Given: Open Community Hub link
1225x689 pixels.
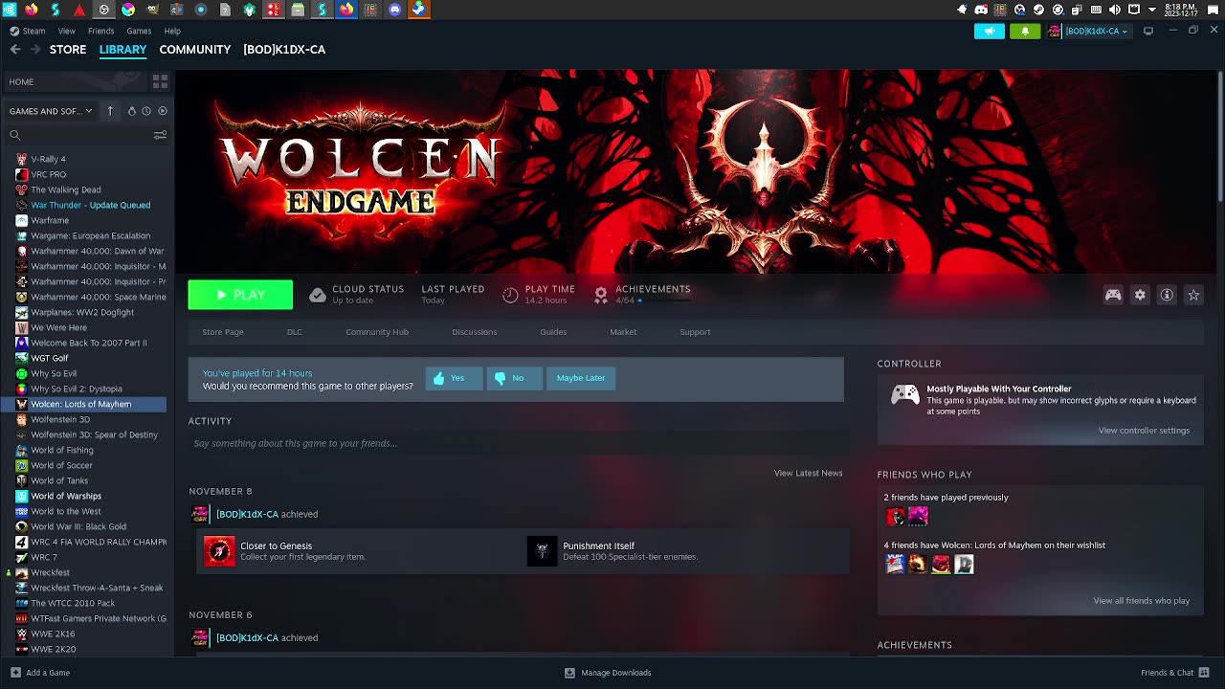Looking at the screenshot, I should click(x=377, y=332).
